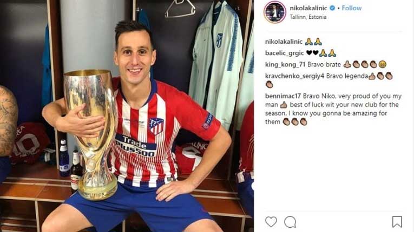Open the nikolakalinic profile avatar
The width and height of the screenshot is (414, 232).
pyautogui.click(x=274, y=12)
